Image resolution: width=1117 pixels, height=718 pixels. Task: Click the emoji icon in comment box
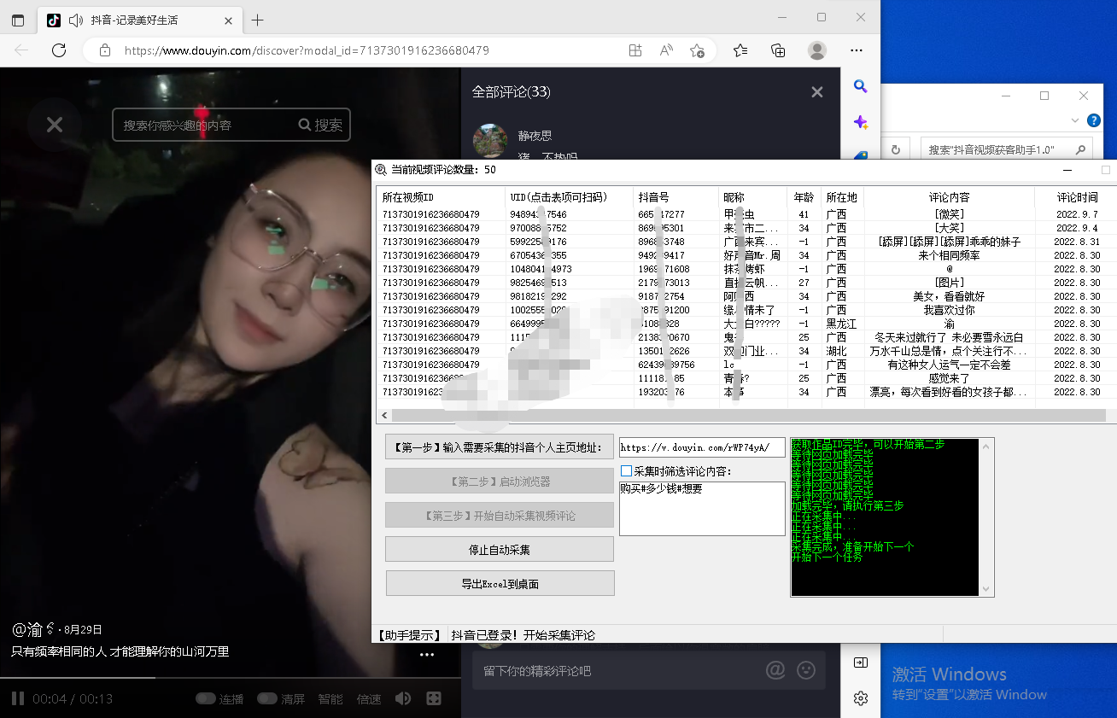coord(805,670)
